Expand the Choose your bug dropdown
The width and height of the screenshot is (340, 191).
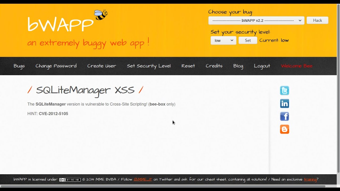coord(256,20)
